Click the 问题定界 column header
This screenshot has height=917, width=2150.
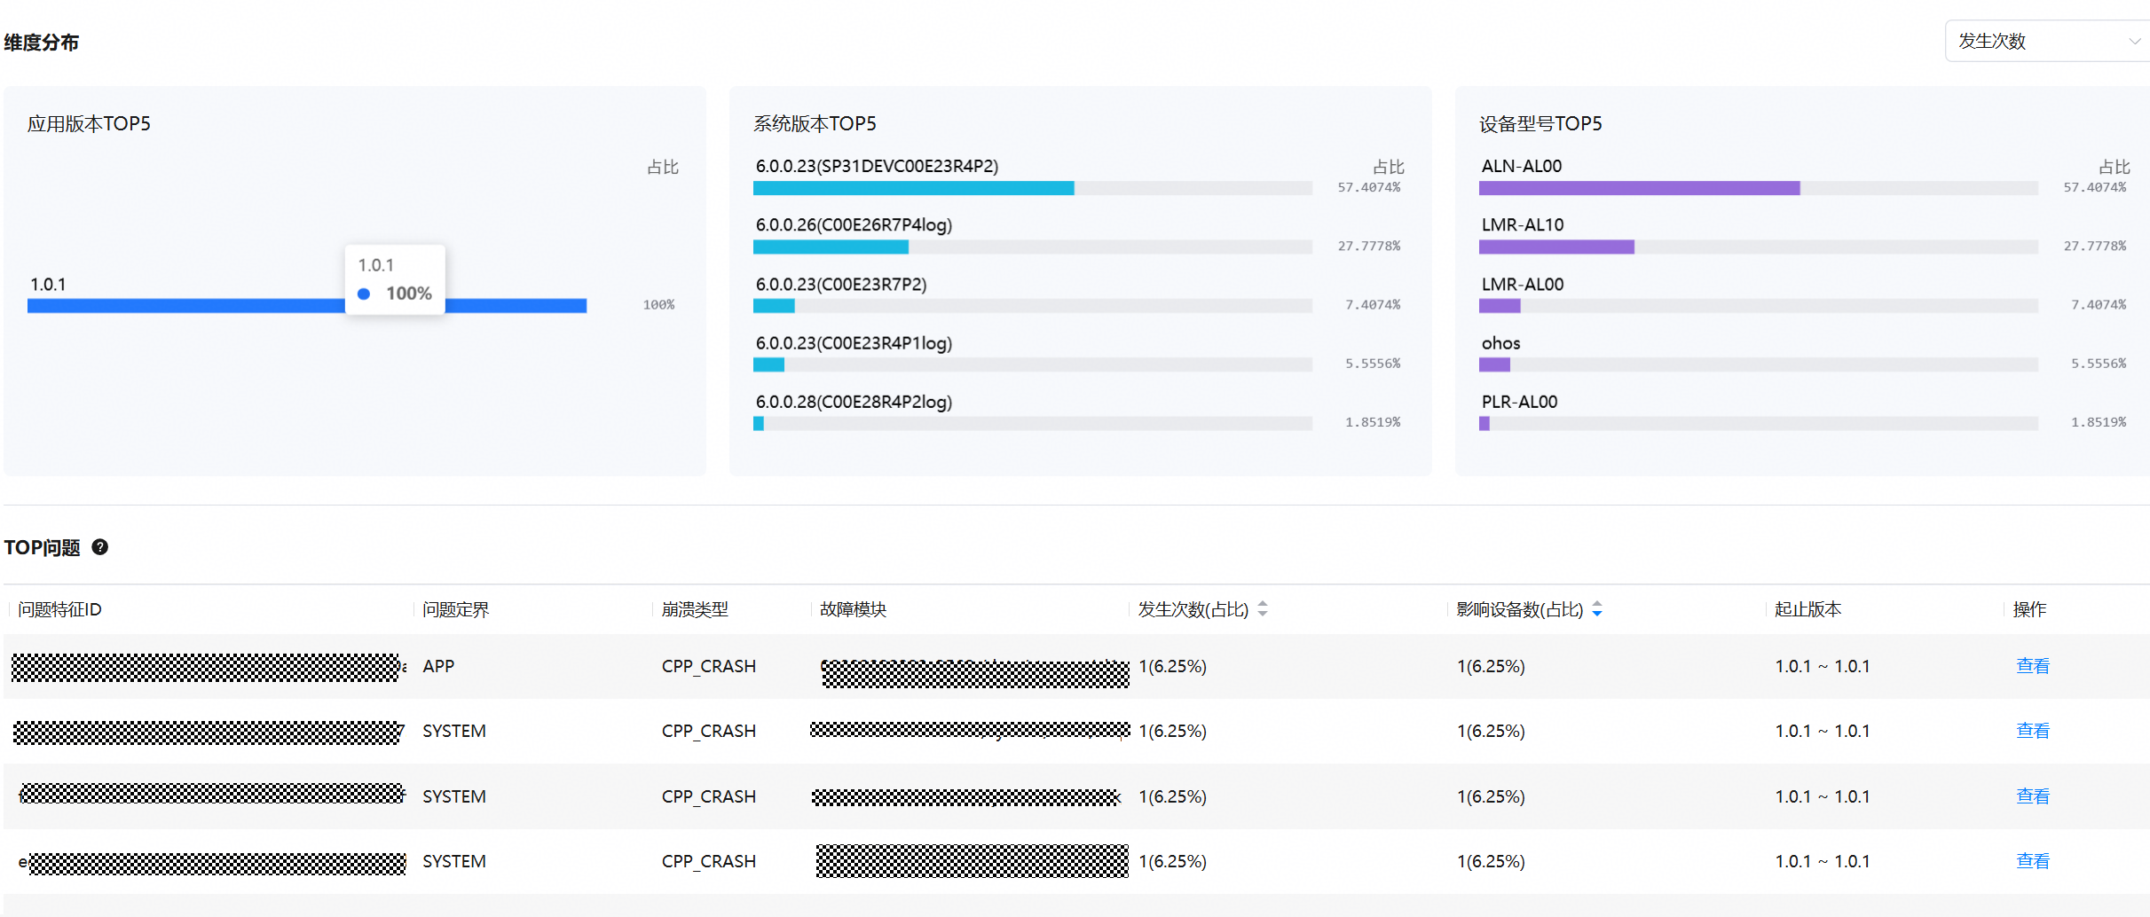tap(456, 609)
